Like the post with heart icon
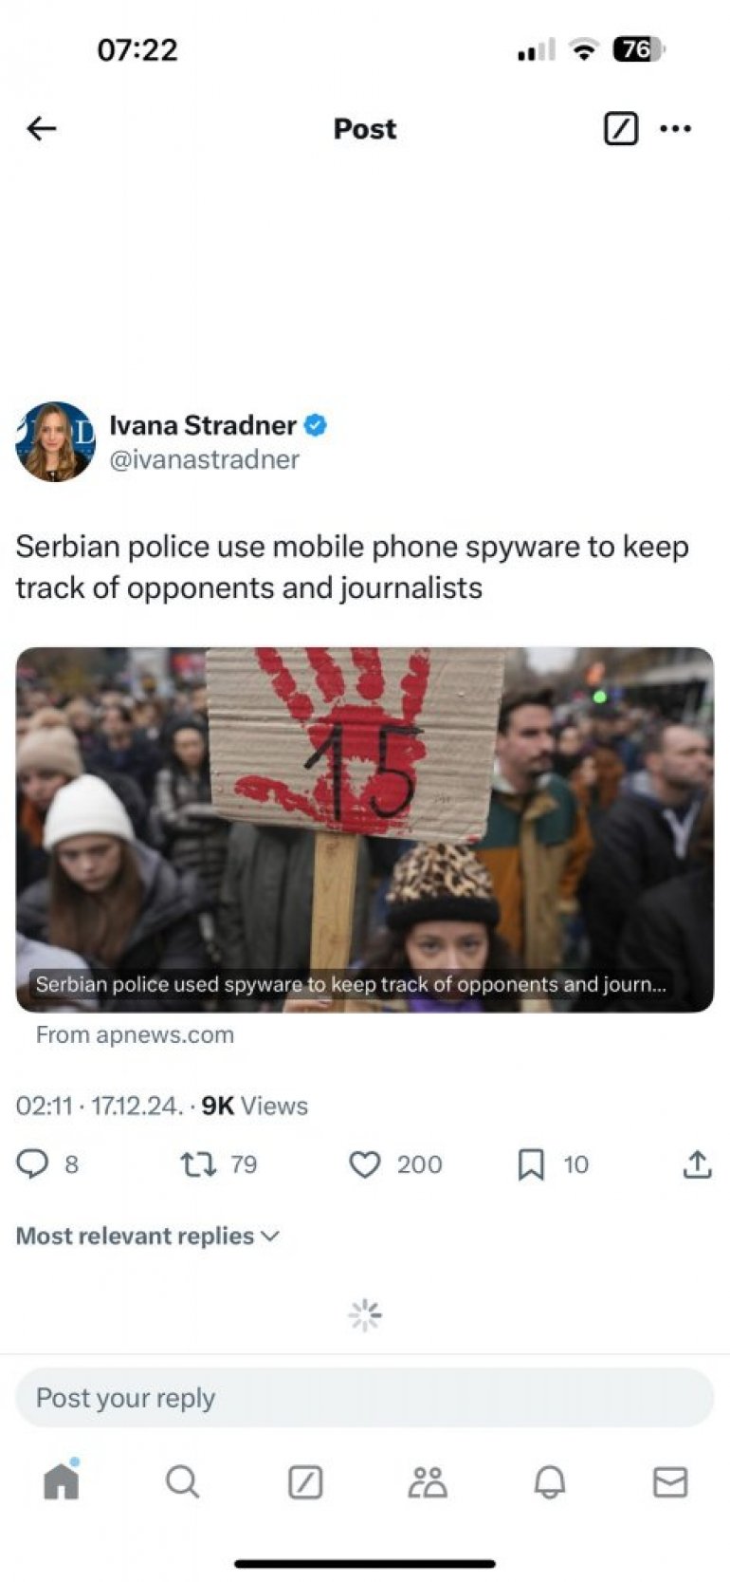 (x=365, y=1164)
